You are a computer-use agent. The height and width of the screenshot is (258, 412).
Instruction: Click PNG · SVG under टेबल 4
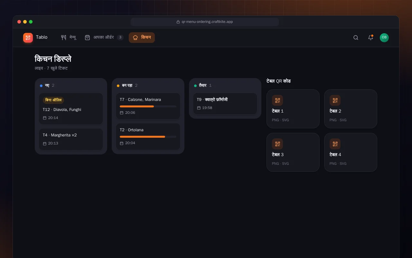pyautogui.click(x=338, y=164)
